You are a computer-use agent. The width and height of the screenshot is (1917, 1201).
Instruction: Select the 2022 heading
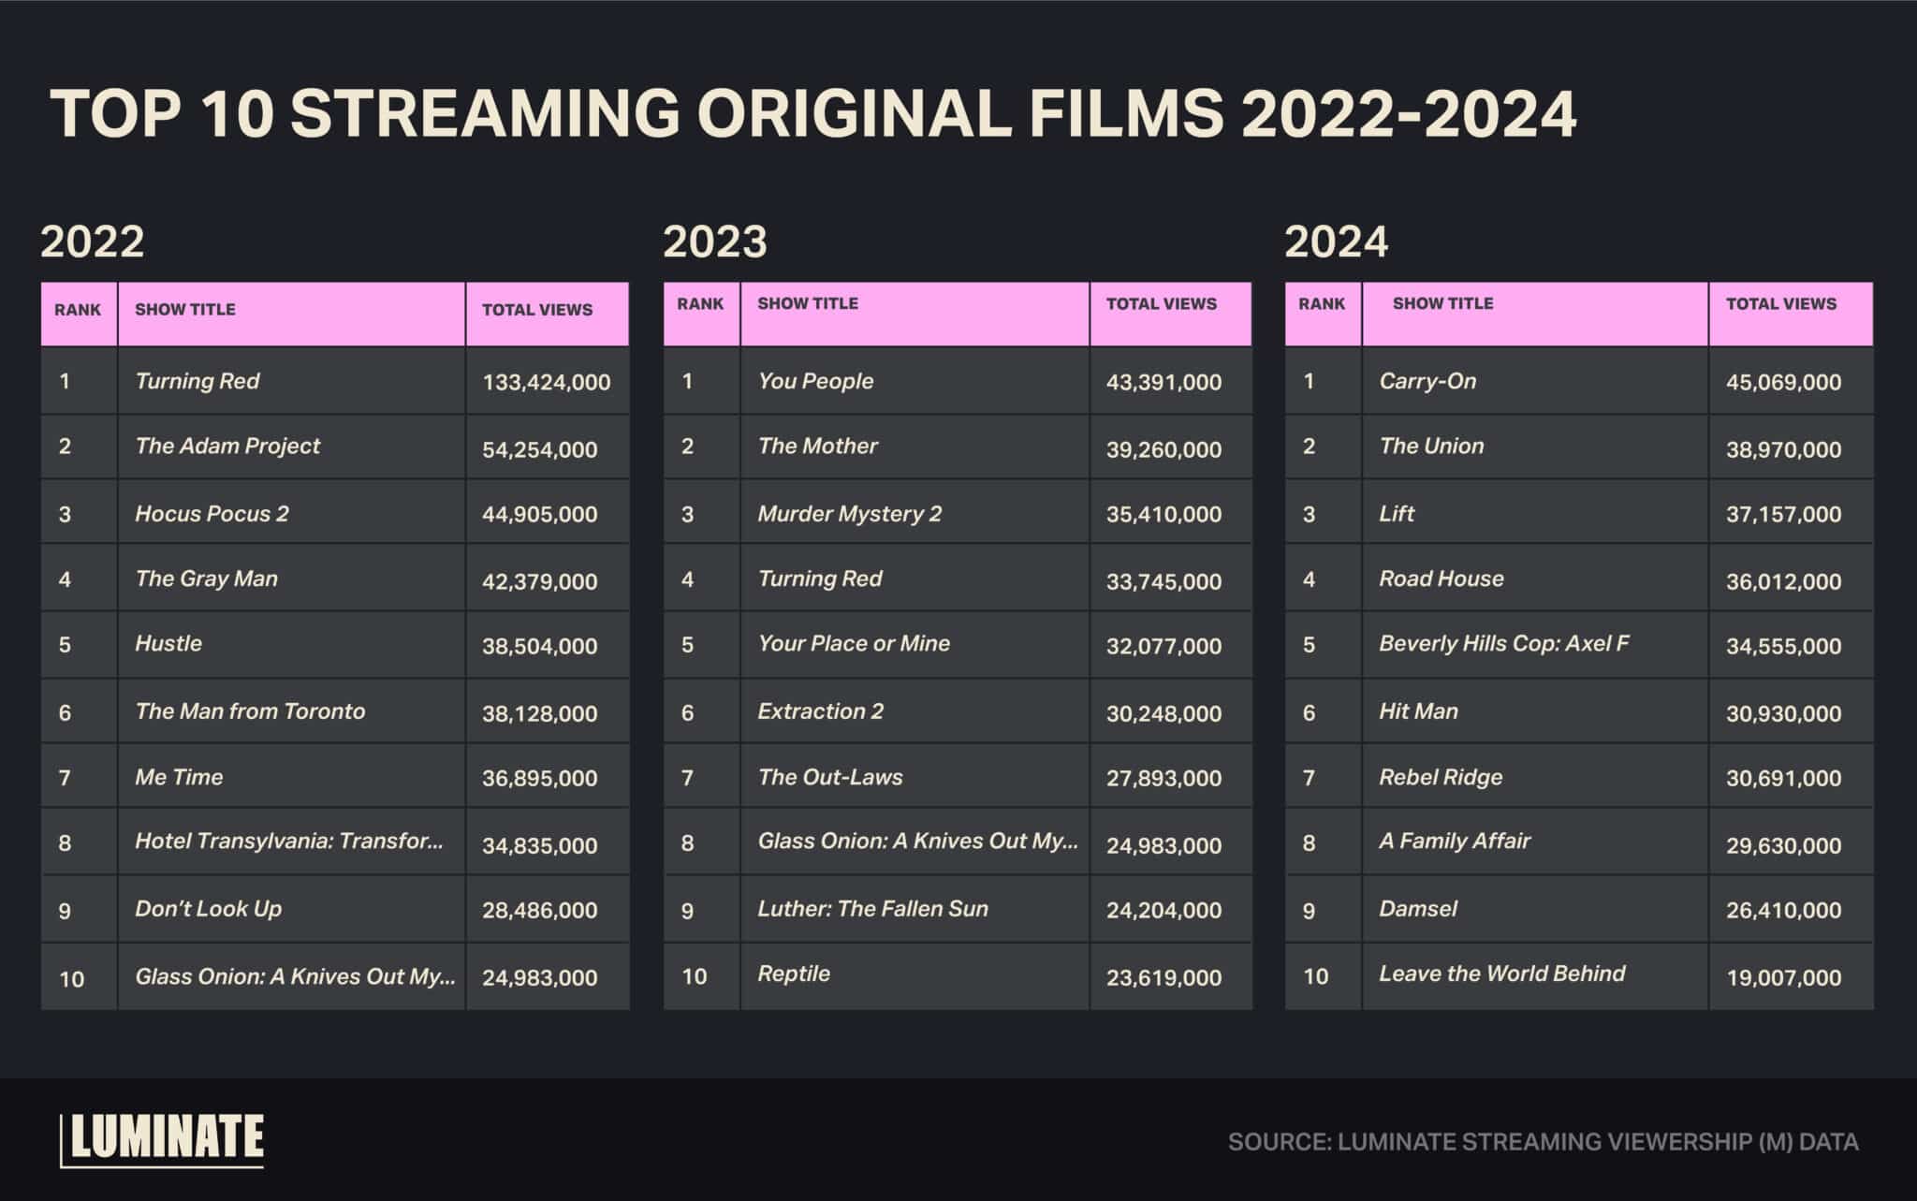(x=93, y=242)
